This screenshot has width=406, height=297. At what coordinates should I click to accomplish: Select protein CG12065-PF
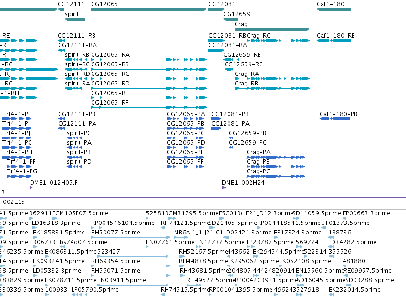(186, 167)
